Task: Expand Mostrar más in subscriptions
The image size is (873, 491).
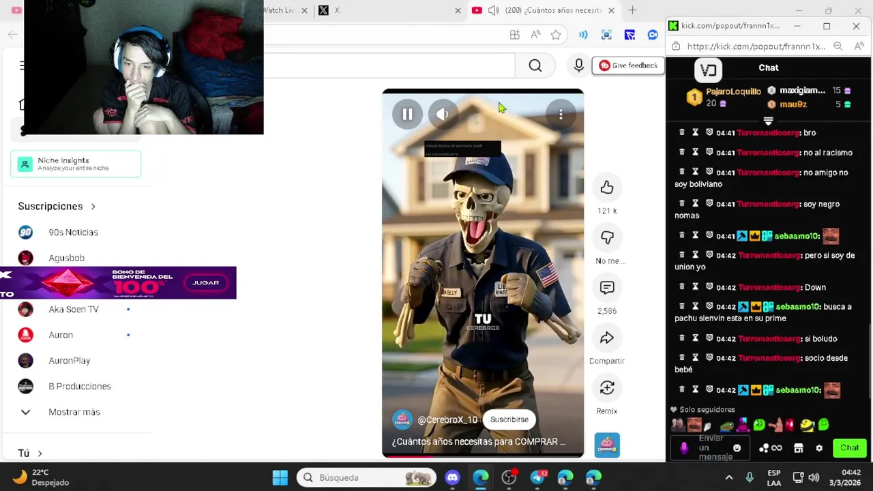Action: 74,412
